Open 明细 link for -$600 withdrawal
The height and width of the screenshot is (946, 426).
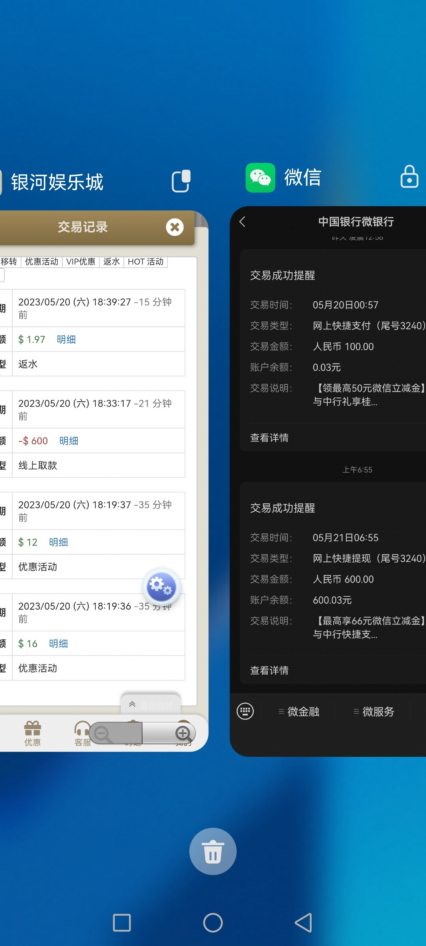(x=69, y=441)
